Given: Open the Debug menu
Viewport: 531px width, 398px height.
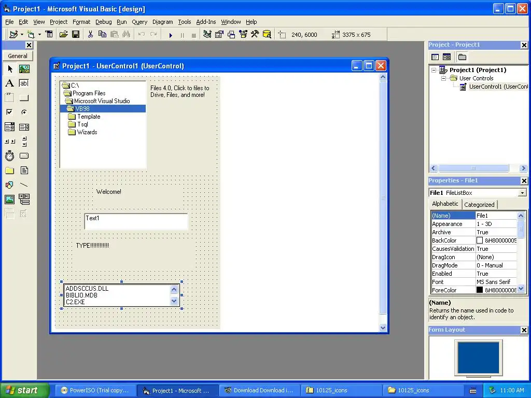Looking at the screenshot, I should tap(103, 22).
